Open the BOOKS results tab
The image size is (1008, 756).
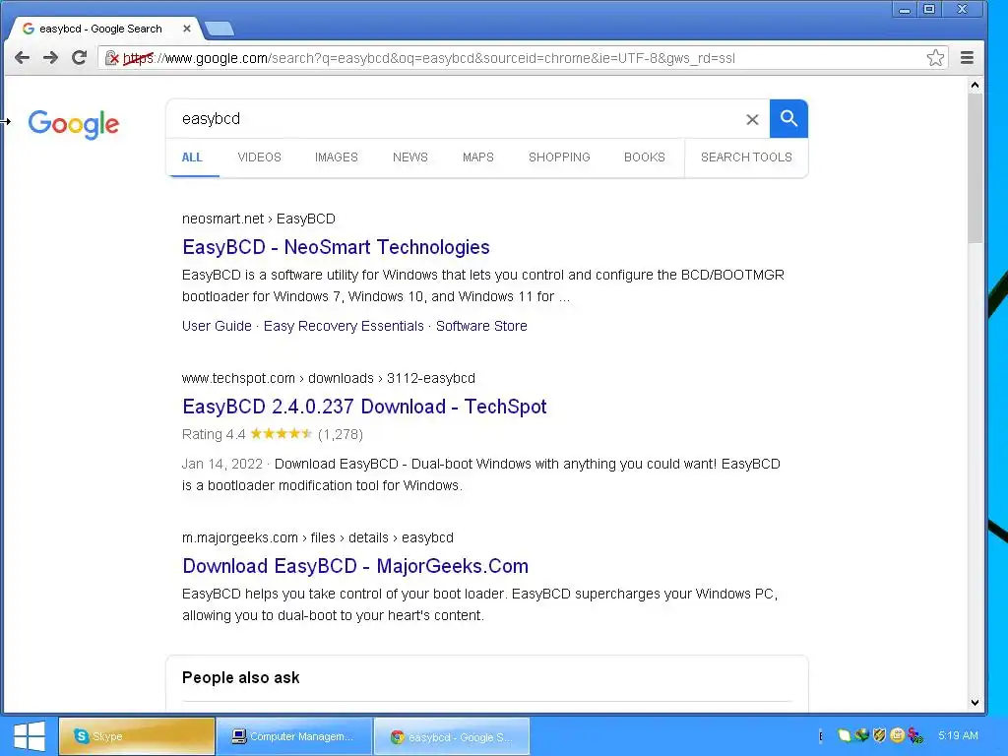[x=644, y=157]
